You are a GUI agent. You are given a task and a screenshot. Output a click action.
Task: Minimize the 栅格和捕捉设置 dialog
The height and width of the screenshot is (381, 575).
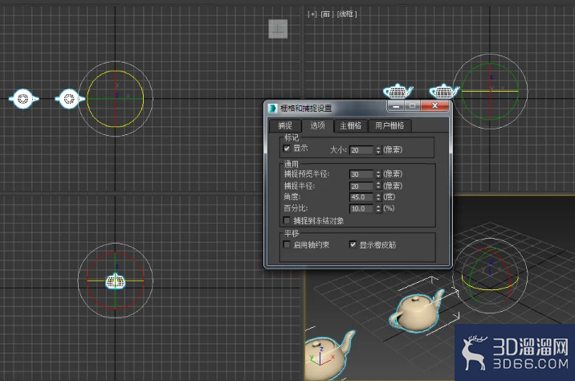pos(396,106)
